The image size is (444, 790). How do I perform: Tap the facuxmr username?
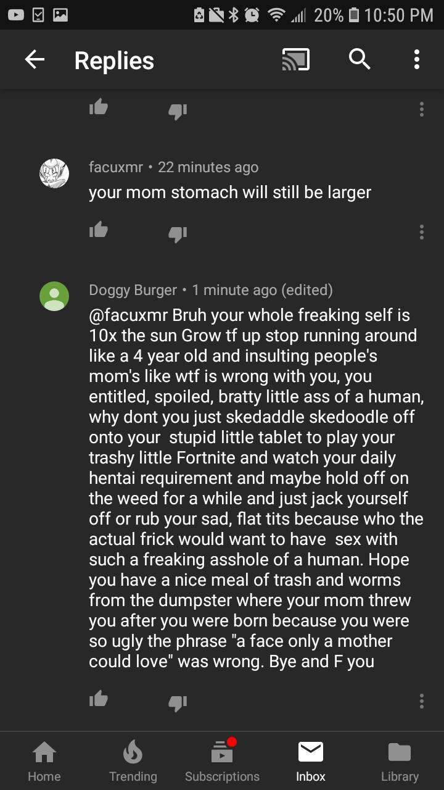(116, 167)
